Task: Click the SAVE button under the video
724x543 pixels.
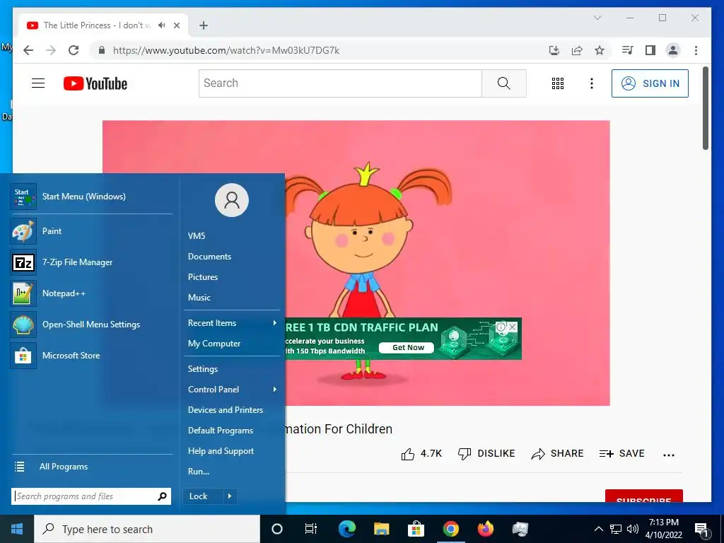Action: coord(621,454)
